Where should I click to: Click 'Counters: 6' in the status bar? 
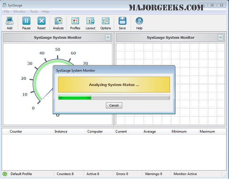click(65, 174)
